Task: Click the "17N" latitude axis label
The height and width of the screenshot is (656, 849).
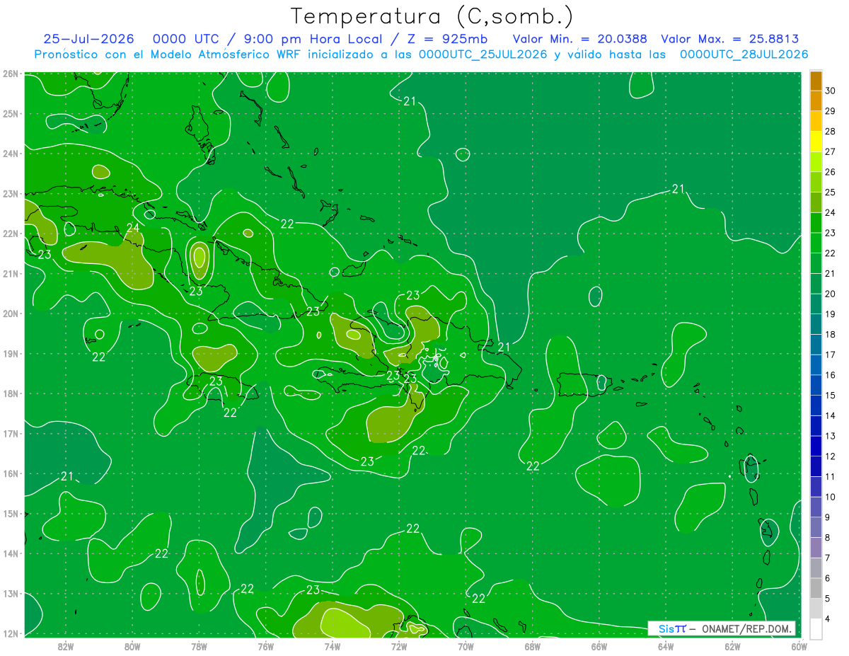Action: (x=11, y=434)
